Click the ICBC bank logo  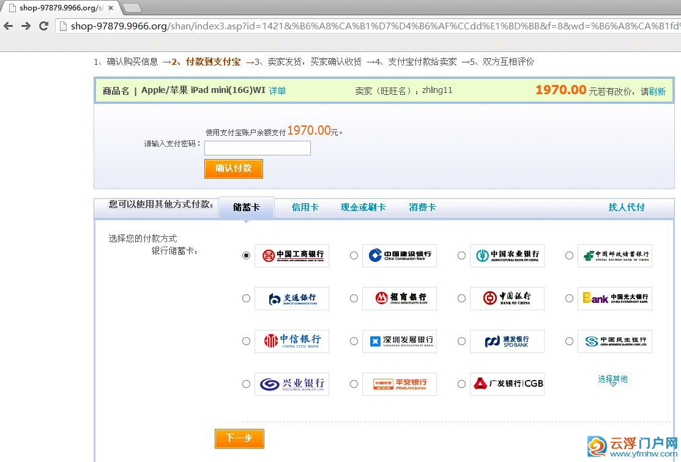(x=292, y=256)
